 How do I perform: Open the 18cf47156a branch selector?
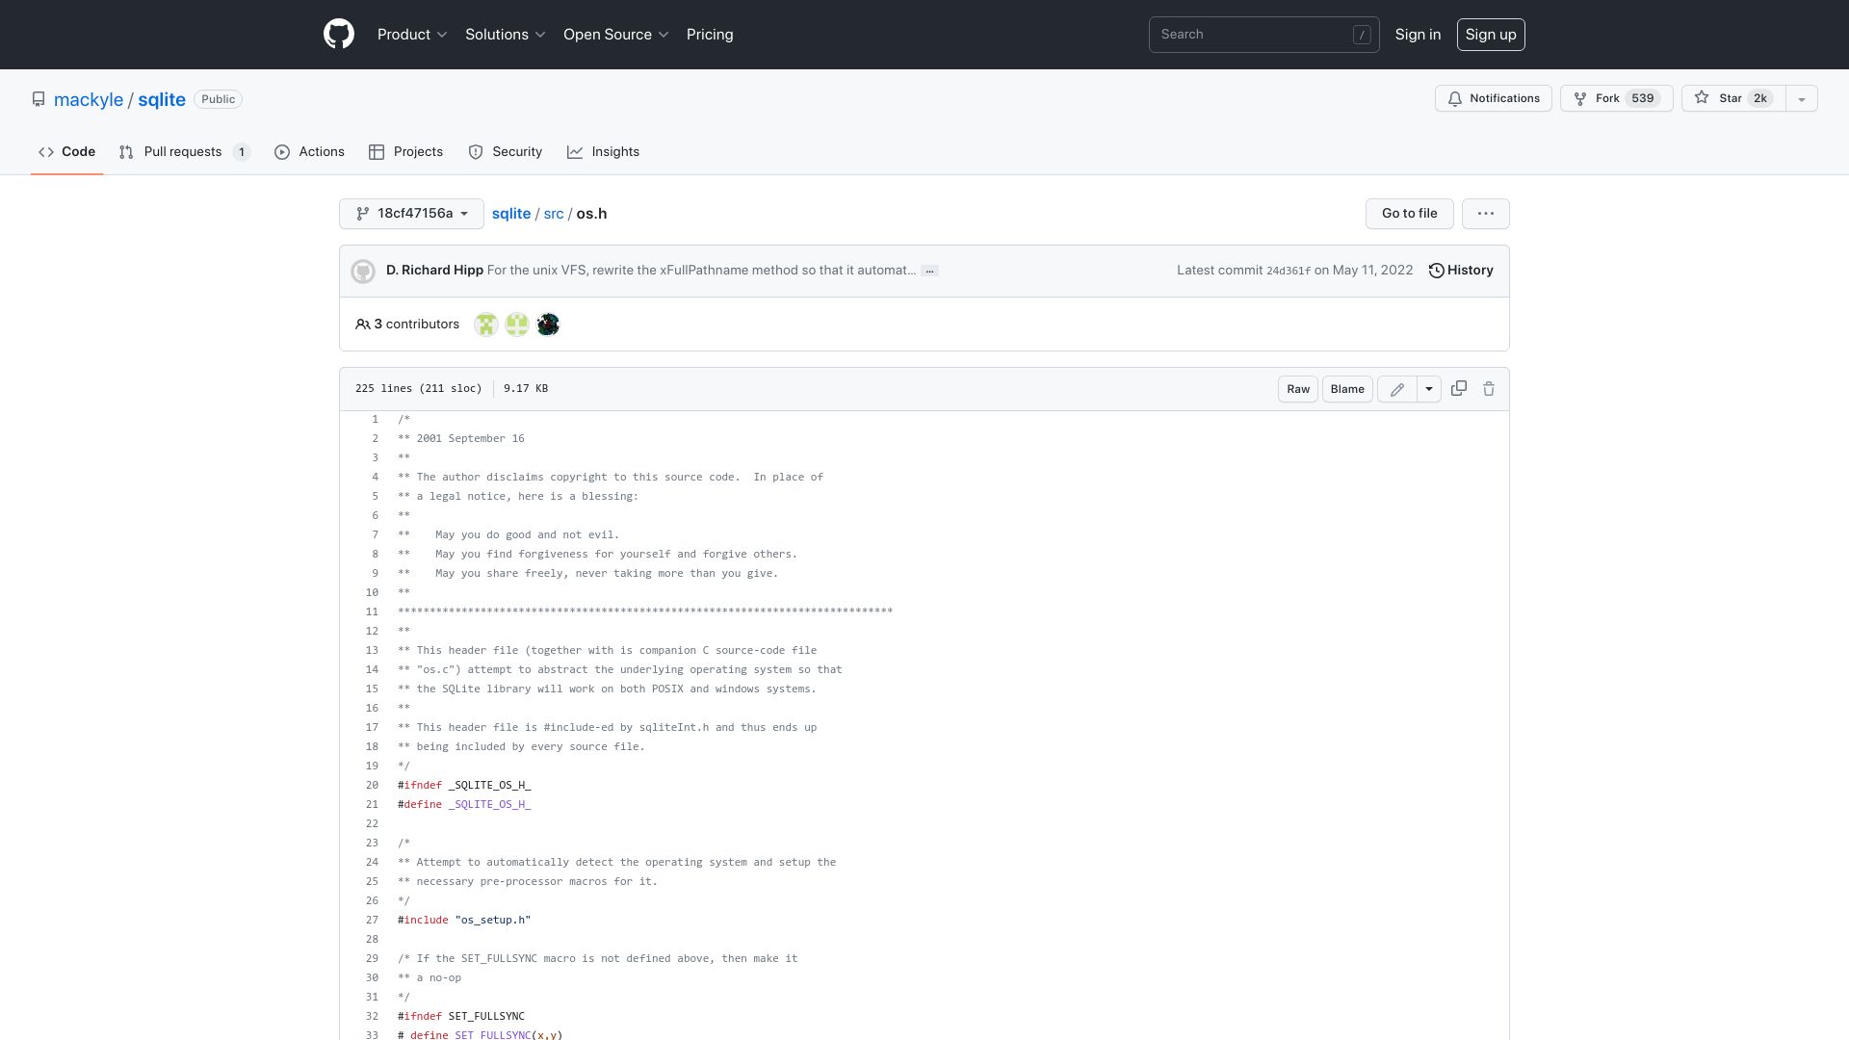[x=411, y=214]
